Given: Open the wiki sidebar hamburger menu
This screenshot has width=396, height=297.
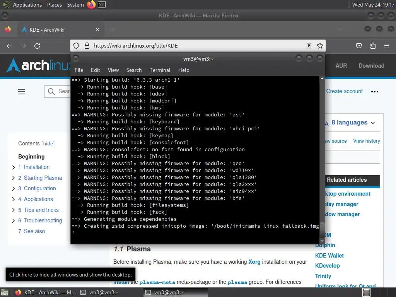Looking at the screenshot, I should 21,92.
